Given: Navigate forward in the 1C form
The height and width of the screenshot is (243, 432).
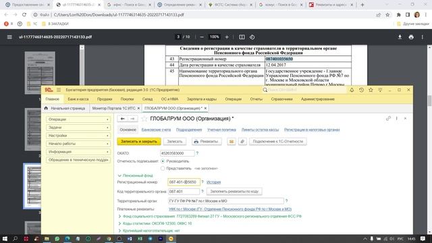Looking at the screenshot, I should (x=132, y=119).
